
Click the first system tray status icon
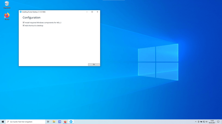point(198,122)
